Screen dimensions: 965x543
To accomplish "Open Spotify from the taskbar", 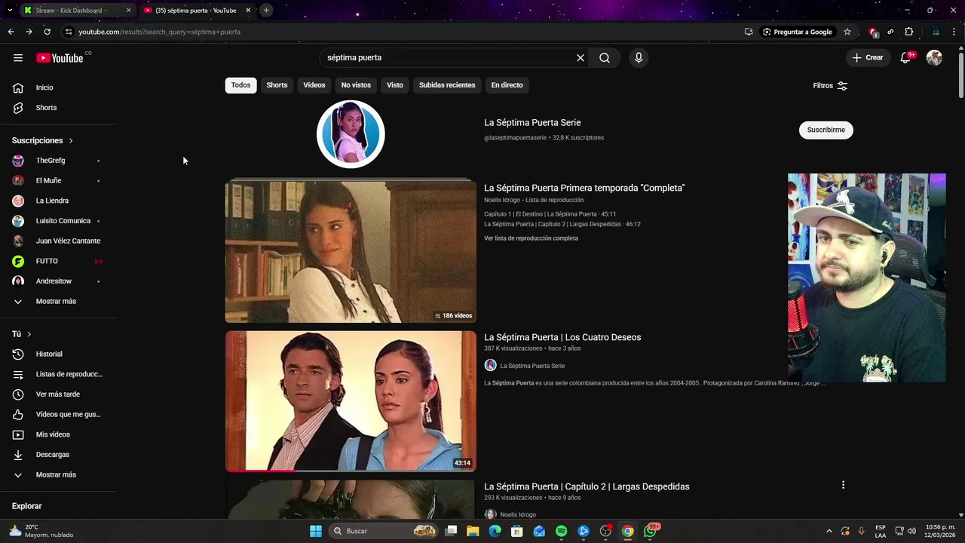I will click(x=562, y=531).
